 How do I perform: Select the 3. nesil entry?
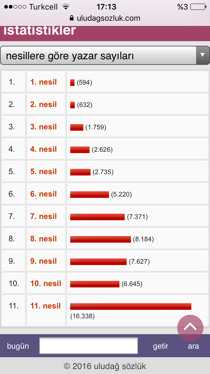click(x=44, y=127)
